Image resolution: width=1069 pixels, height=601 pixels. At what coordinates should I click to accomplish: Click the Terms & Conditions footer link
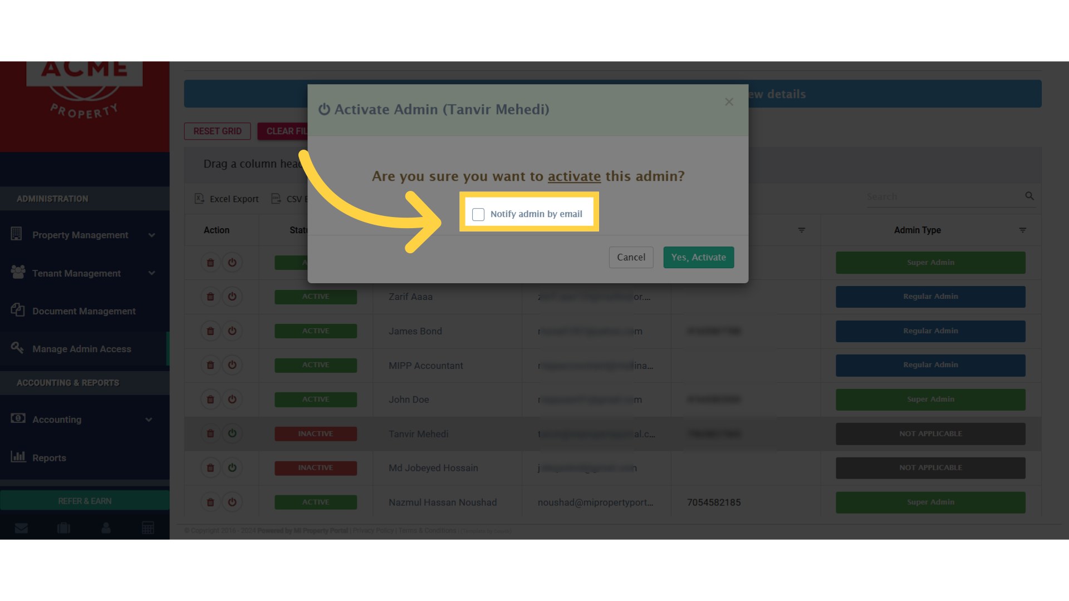(427, 531)
